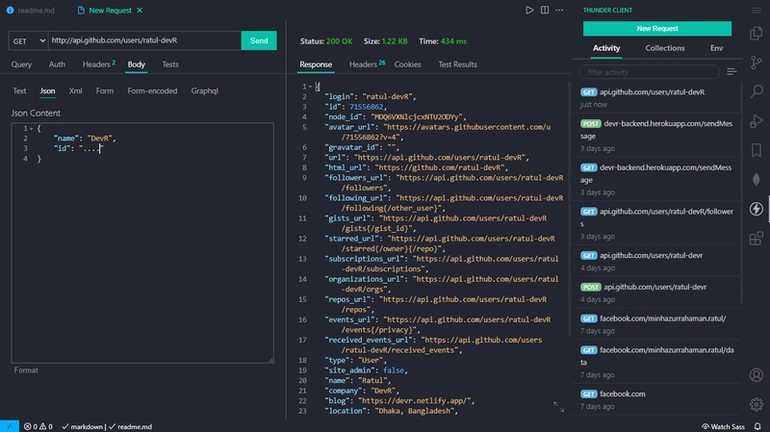Switch to the Activity tab
770x432 pixels.
coord(606,48)
